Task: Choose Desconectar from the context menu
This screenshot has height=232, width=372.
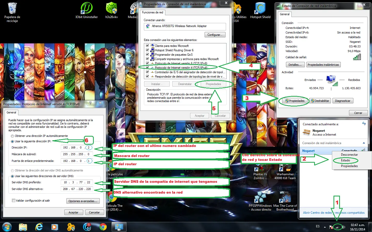Action: click(x=349, y=155)
